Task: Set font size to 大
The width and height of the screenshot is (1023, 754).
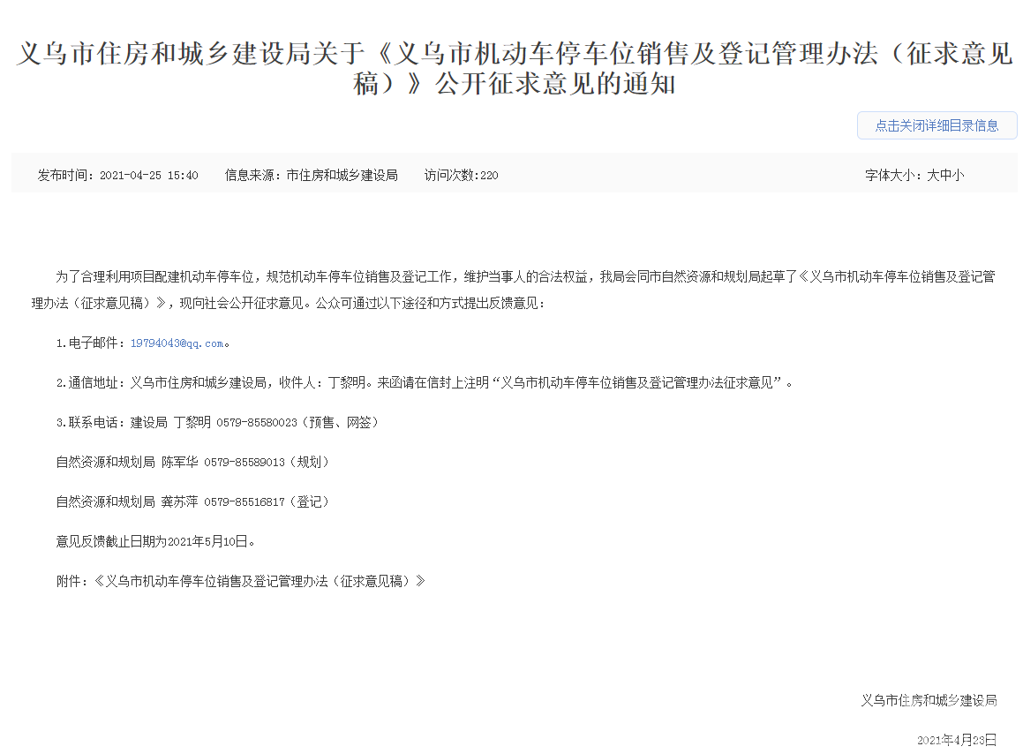Action: (x=932, y=175)
